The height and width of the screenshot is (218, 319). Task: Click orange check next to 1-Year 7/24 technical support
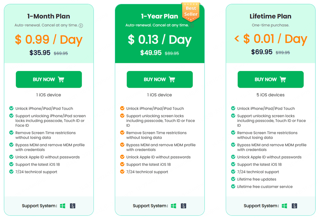(122, 172)
